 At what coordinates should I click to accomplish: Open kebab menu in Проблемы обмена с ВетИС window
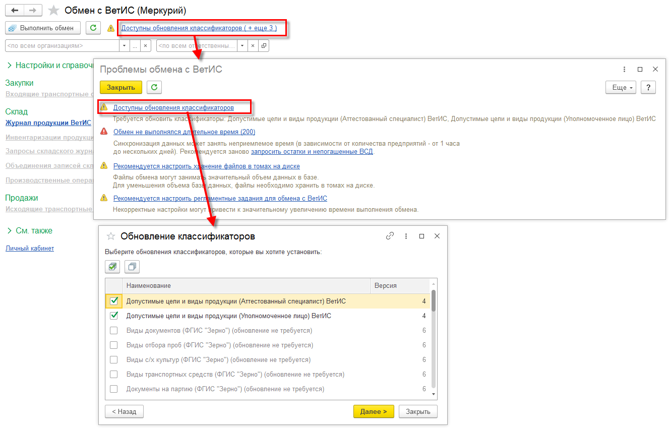coord(625,70)
